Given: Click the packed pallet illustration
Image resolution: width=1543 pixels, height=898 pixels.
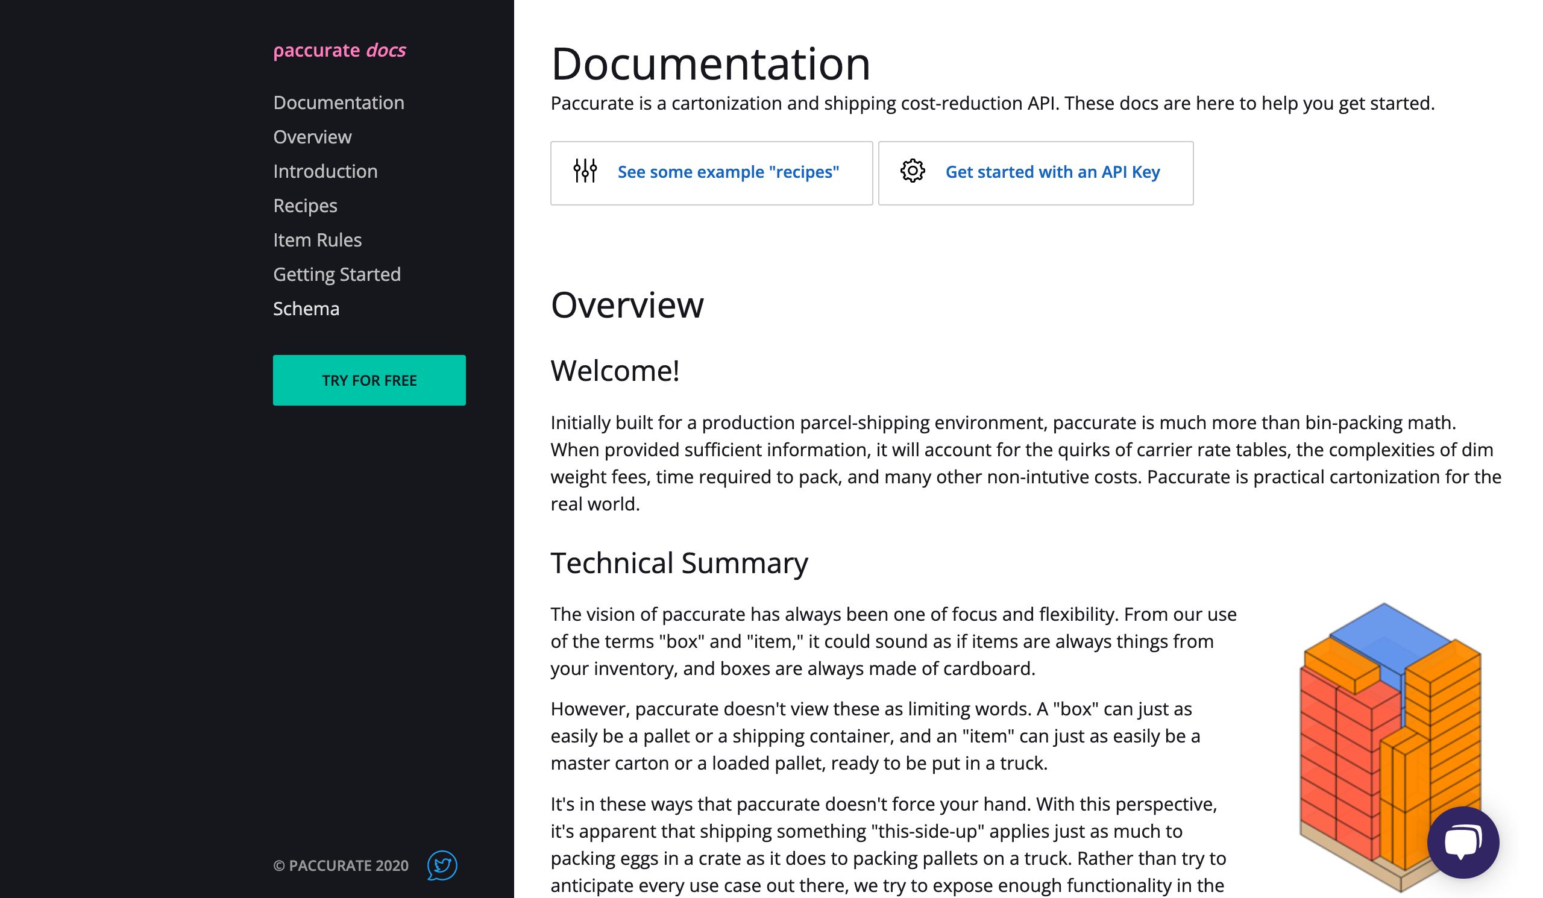Looking at the screenshot, I should point(1390,747).
